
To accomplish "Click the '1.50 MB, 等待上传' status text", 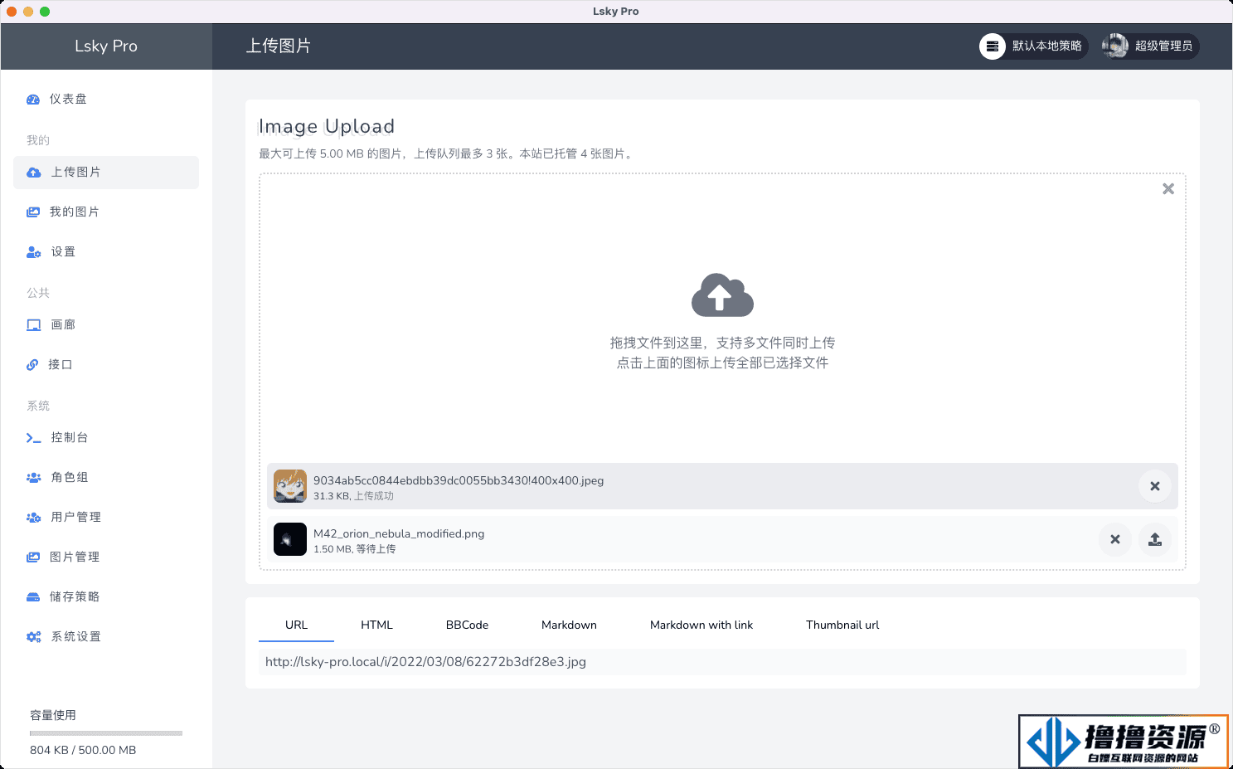I will click(x=354, y=549).
